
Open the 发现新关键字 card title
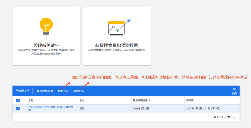coord(46,45)
